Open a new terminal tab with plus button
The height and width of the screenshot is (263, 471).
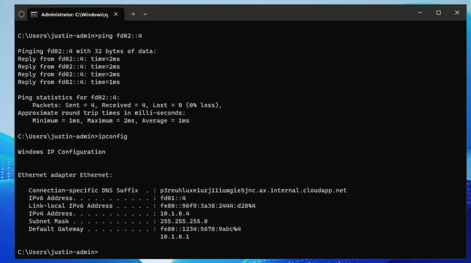click(133, 14)
